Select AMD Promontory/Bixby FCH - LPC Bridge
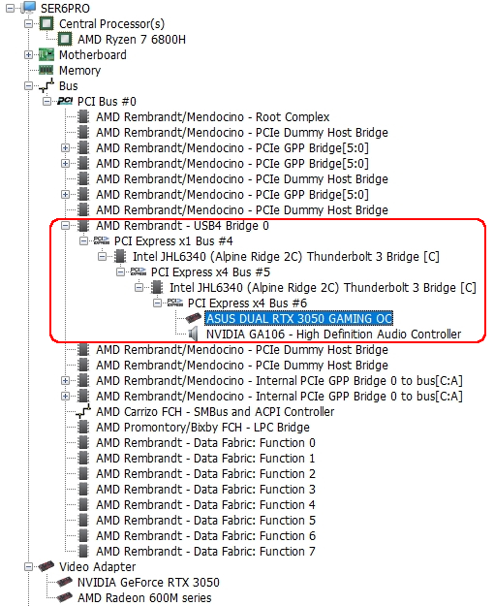The image size is (494, 606). point(202,427)
